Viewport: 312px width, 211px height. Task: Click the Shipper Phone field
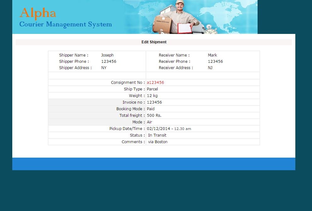(109, 61)
